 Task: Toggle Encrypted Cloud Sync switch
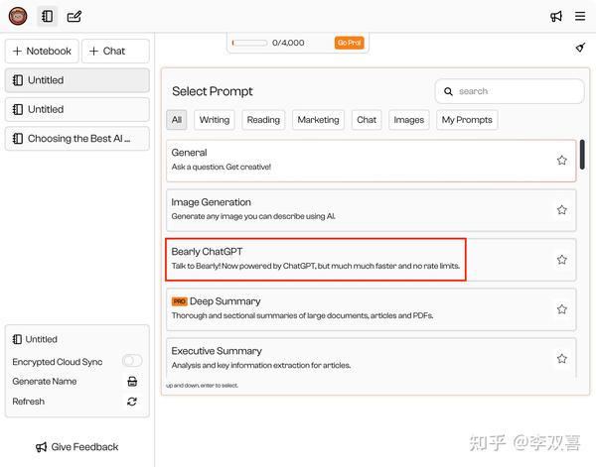pos(132,362)
